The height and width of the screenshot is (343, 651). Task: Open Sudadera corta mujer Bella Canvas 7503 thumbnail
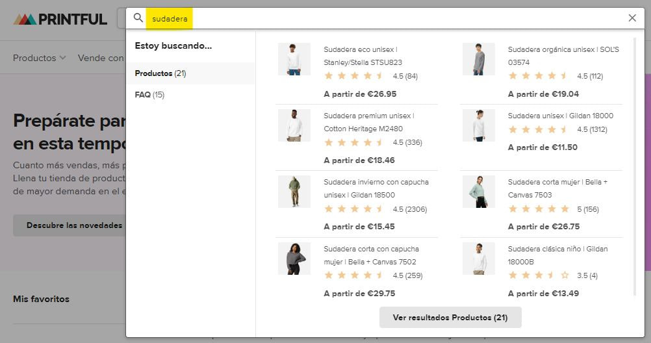[479, 192]
